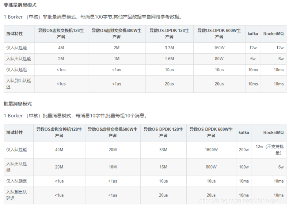Click '异数OS虚拟交换机128生产者' header in non-batch table
The width and height of the screenshot is (289, 207).
point(61,34)
